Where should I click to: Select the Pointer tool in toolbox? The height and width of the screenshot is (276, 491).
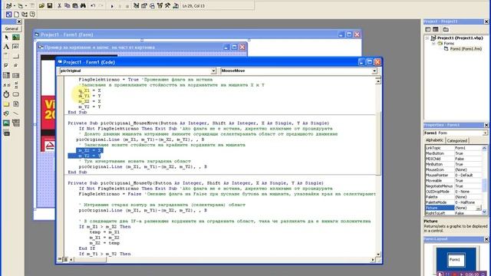pos(6,38)
